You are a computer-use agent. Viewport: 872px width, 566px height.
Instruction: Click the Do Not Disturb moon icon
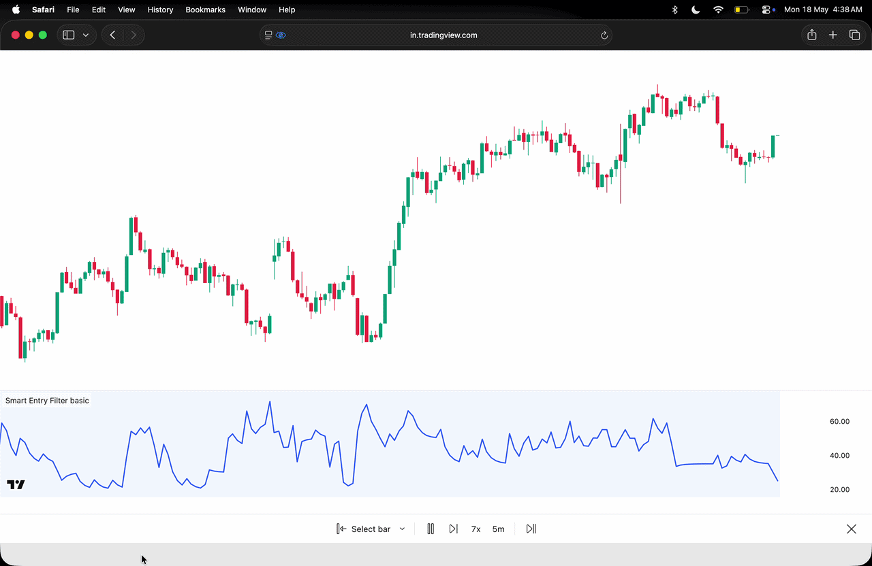696,10
